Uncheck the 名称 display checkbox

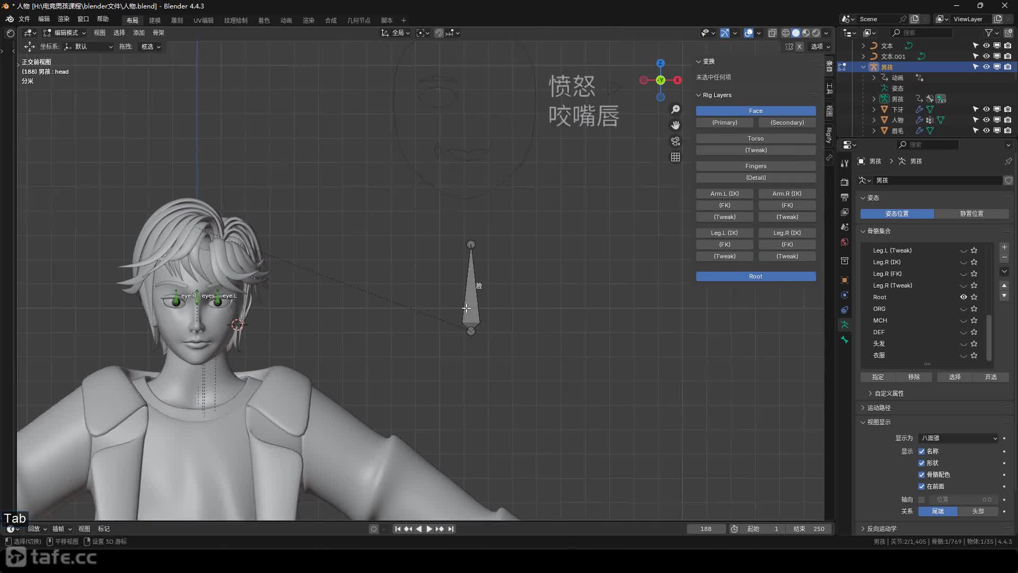coord(922,452)
